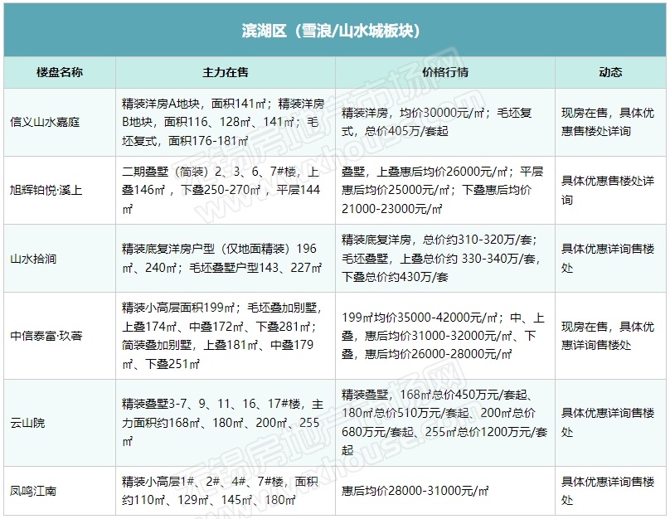Click the table title 滨湖区（雪浪/山水城板块）
The image size is (670, 519).
[331, 31]
